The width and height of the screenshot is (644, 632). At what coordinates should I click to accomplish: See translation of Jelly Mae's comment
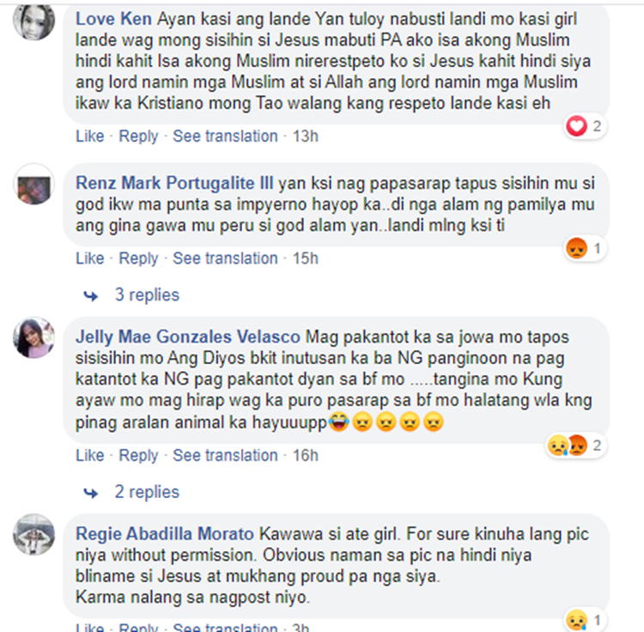[225, 455]
